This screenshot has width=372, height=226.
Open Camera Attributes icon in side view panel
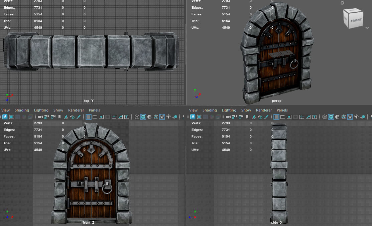241,117
